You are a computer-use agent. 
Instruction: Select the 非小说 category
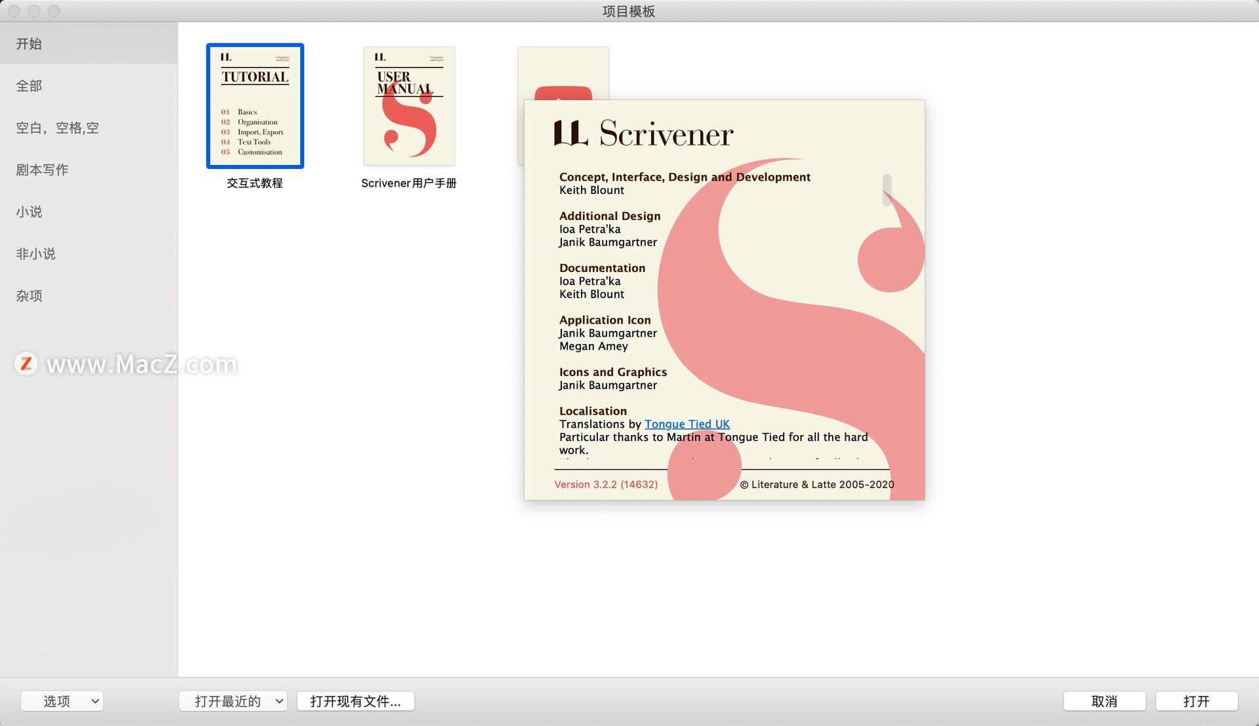89,254
